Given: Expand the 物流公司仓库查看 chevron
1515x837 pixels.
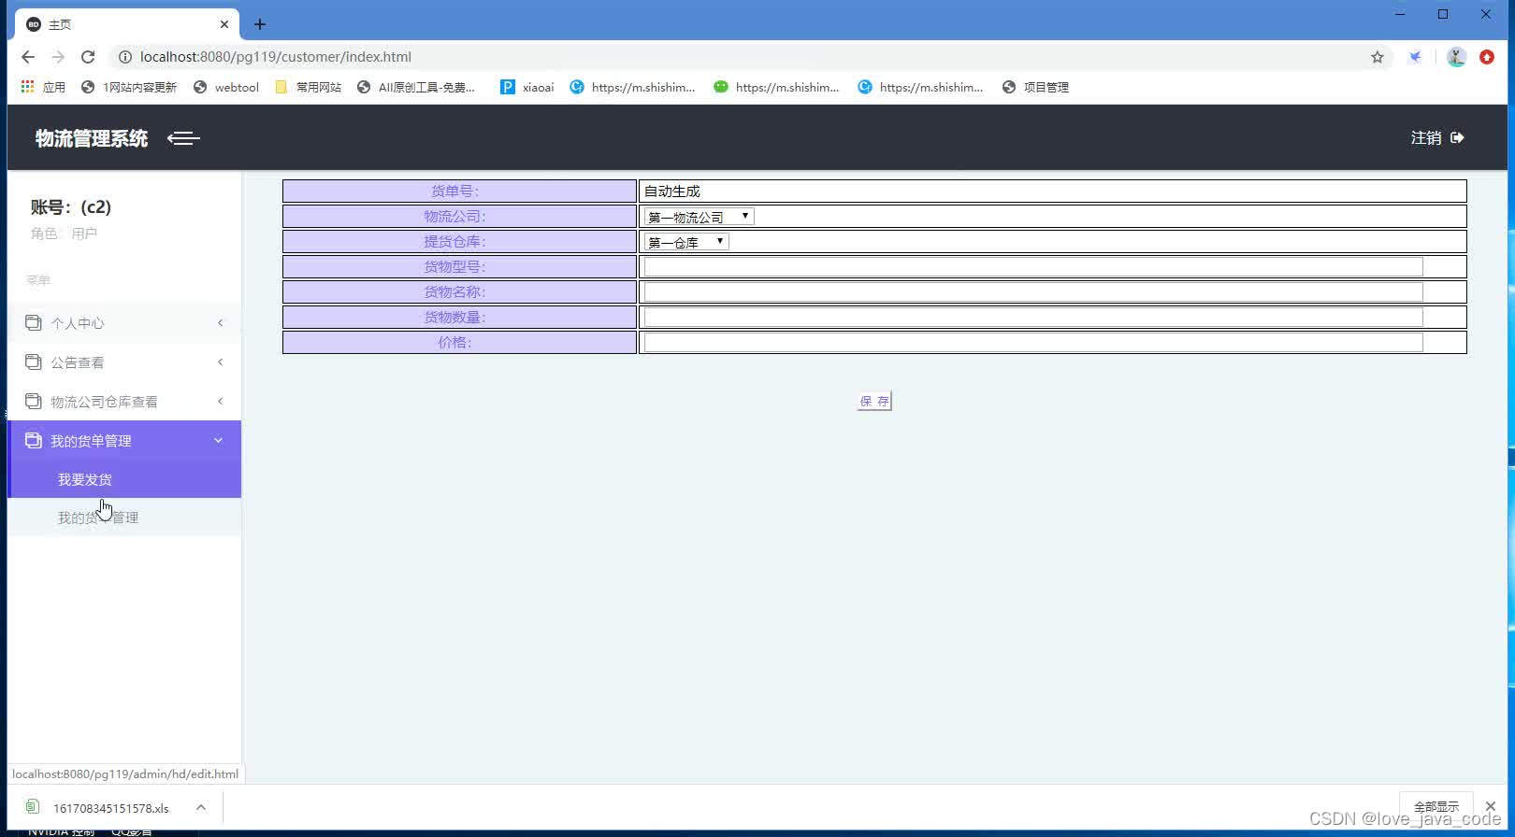Looking at the screenshot, I should (220, 401).
